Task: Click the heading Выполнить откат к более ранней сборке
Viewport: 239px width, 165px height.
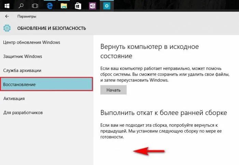Action: point(164,113)
